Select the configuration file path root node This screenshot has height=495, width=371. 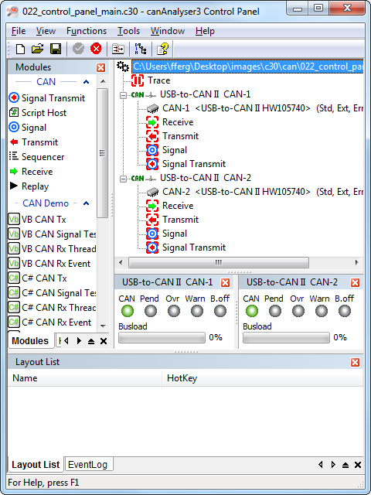pyautogui.click(x=247, y=67)
